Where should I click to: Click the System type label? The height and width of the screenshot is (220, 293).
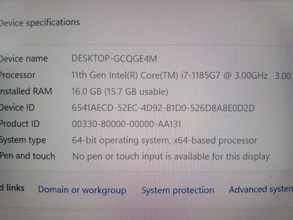coord(23,140)
